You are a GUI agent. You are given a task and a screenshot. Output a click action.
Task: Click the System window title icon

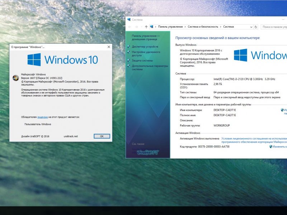129,20
